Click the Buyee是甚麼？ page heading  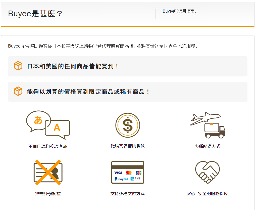(x=35, y=14)
